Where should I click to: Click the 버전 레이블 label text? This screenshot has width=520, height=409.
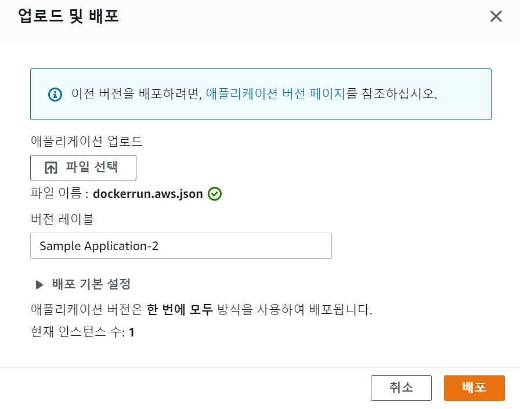tap(62, 219)
